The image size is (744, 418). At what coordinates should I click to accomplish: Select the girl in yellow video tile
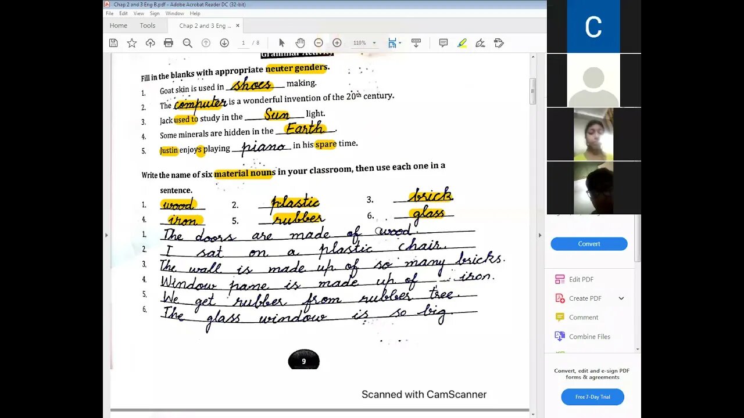point(593,134)
